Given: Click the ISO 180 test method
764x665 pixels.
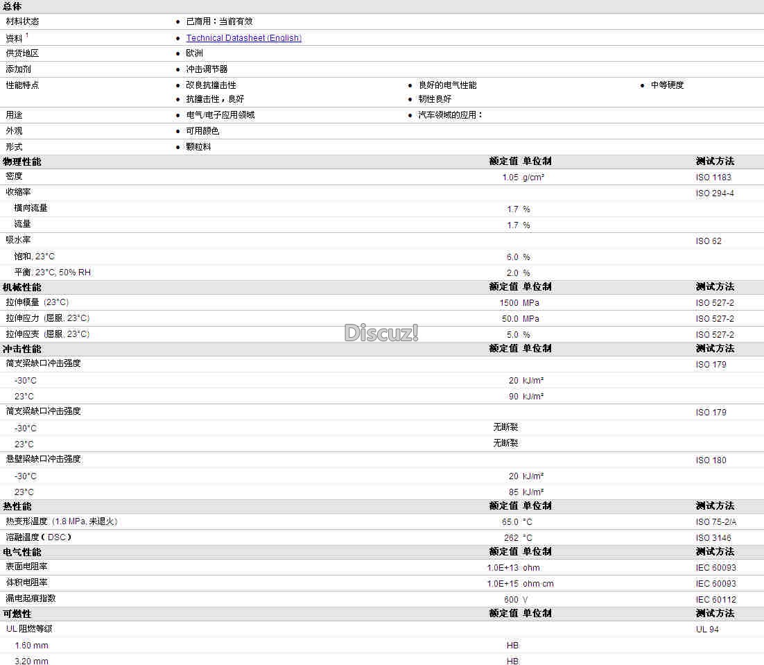Looking at the screenshot, I should [x=711, y=460].
